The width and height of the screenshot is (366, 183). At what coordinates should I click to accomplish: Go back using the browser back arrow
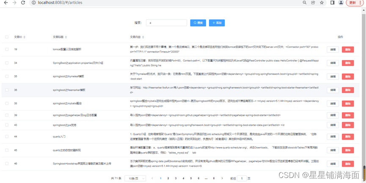click(x=6, y=3)
